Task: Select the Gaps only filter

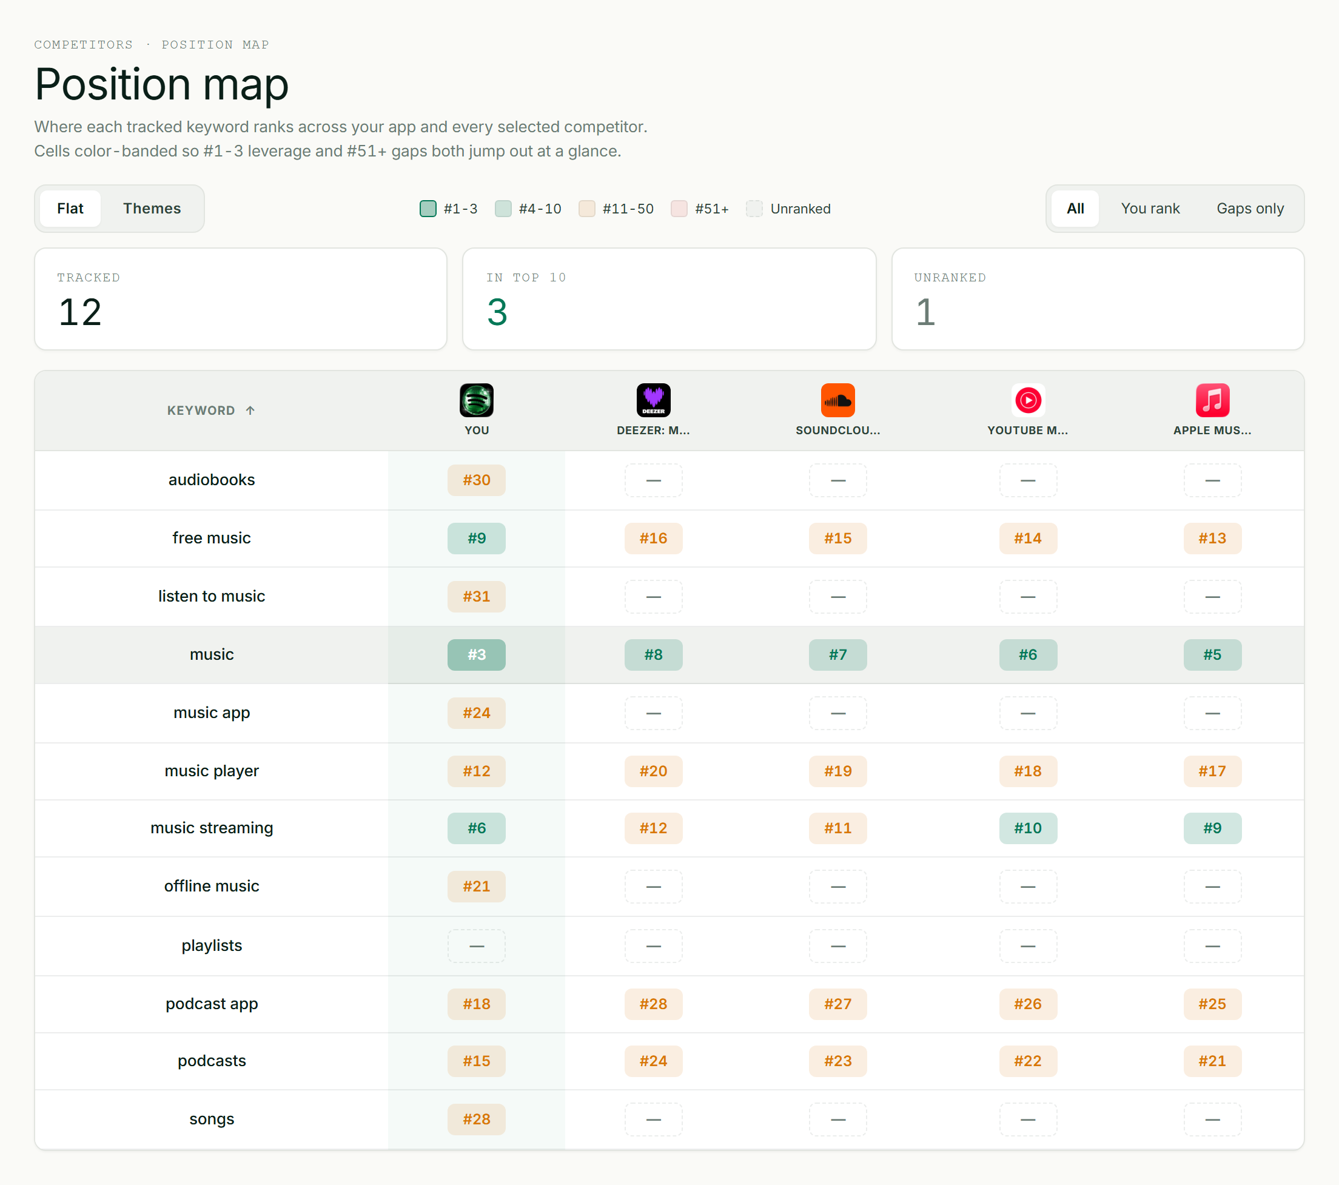Action: [1250, 208]
